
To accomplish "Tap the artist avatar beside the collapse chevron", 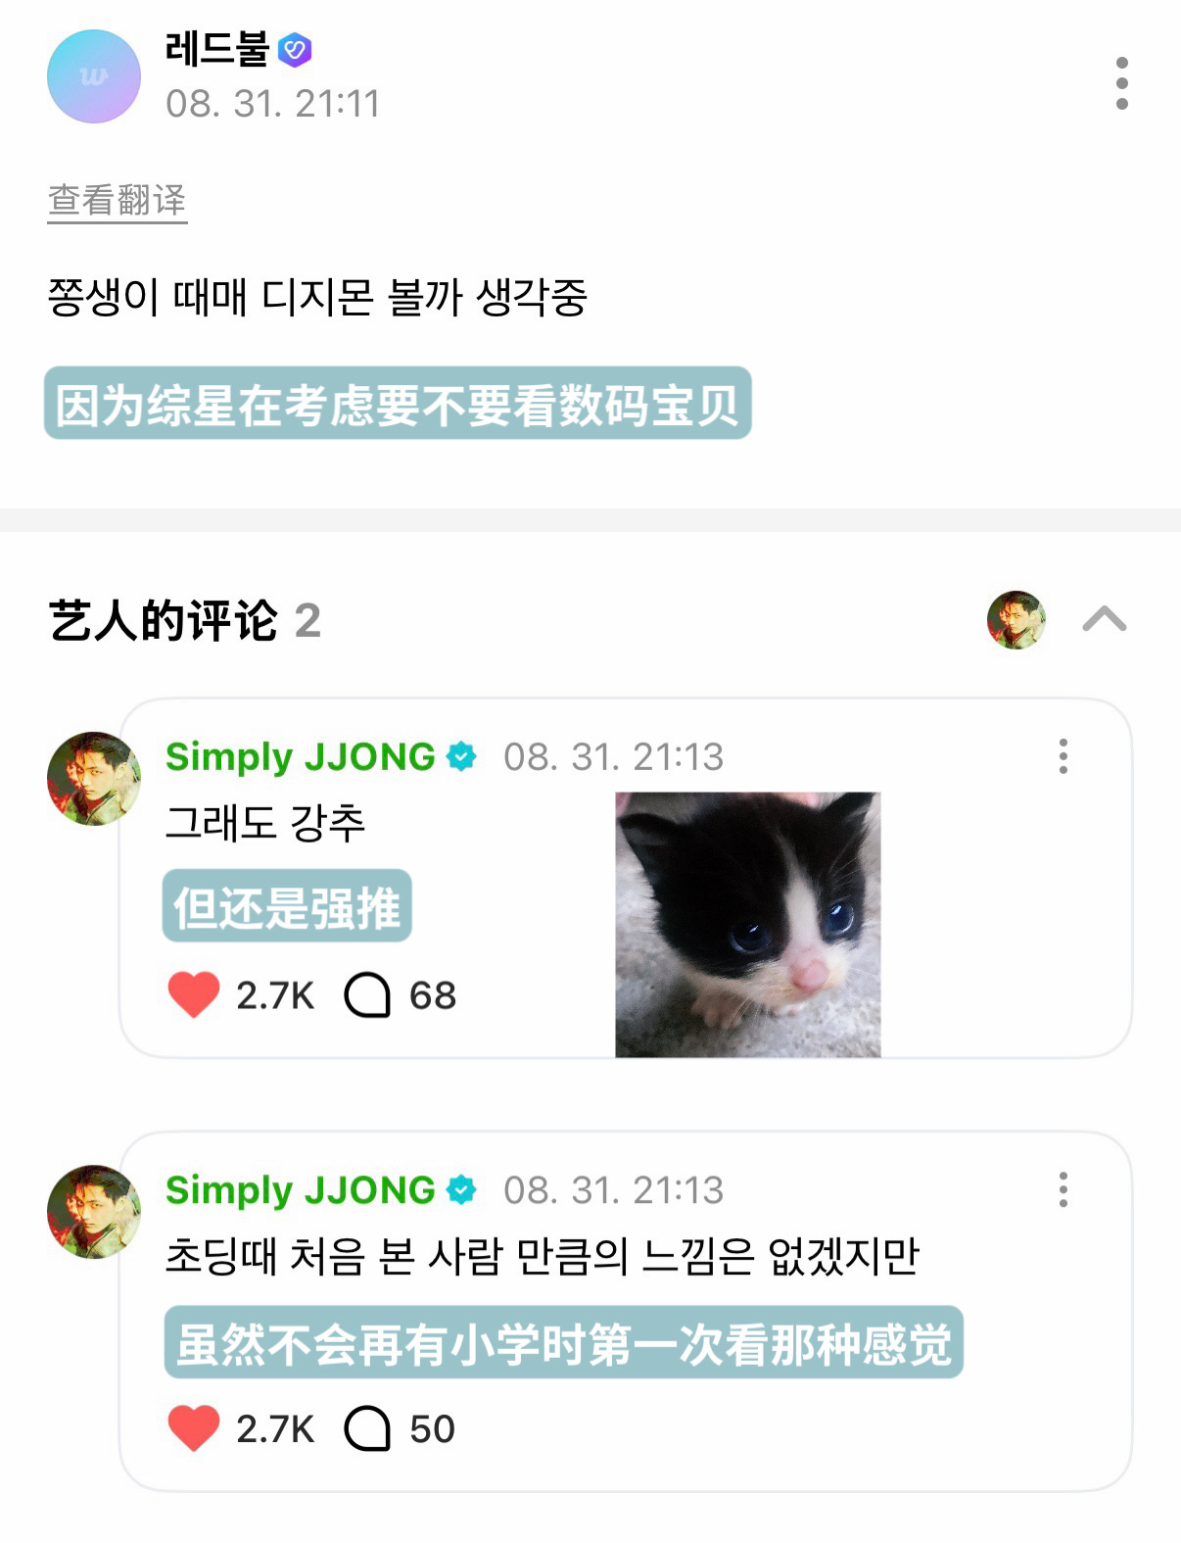I will [x=1016, y=620].
